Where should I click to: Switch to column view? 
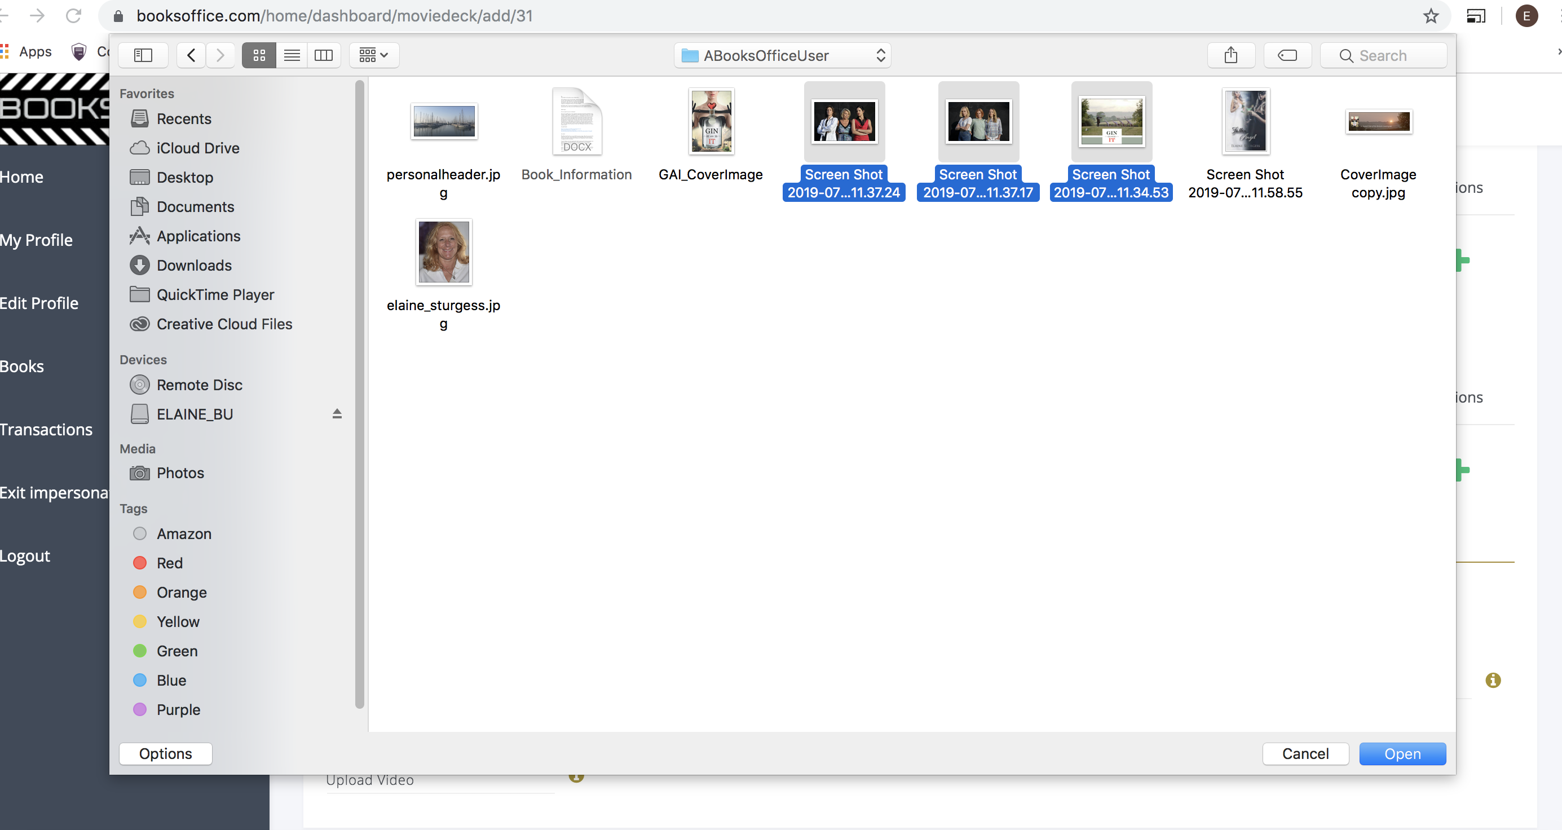click(324, 55)
